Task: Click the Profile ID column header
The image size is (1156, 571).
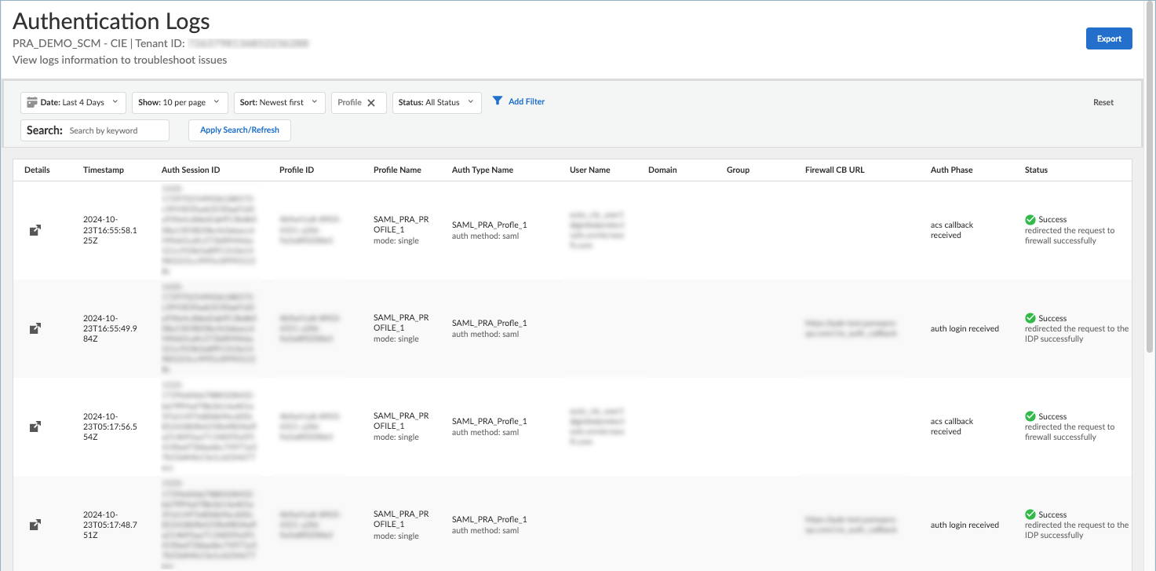Action: point(297,170)
